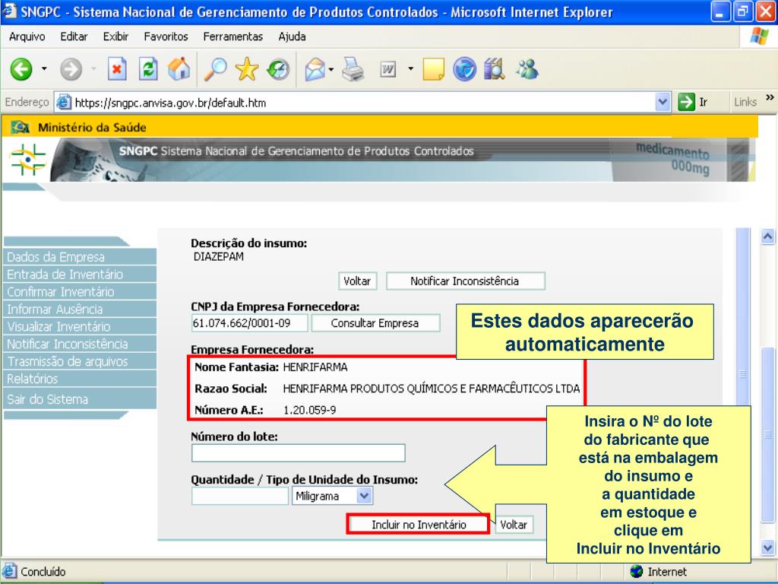Open Dados da Empresa in the sidebar
The image size is (778, 584).
click(80, 257)
